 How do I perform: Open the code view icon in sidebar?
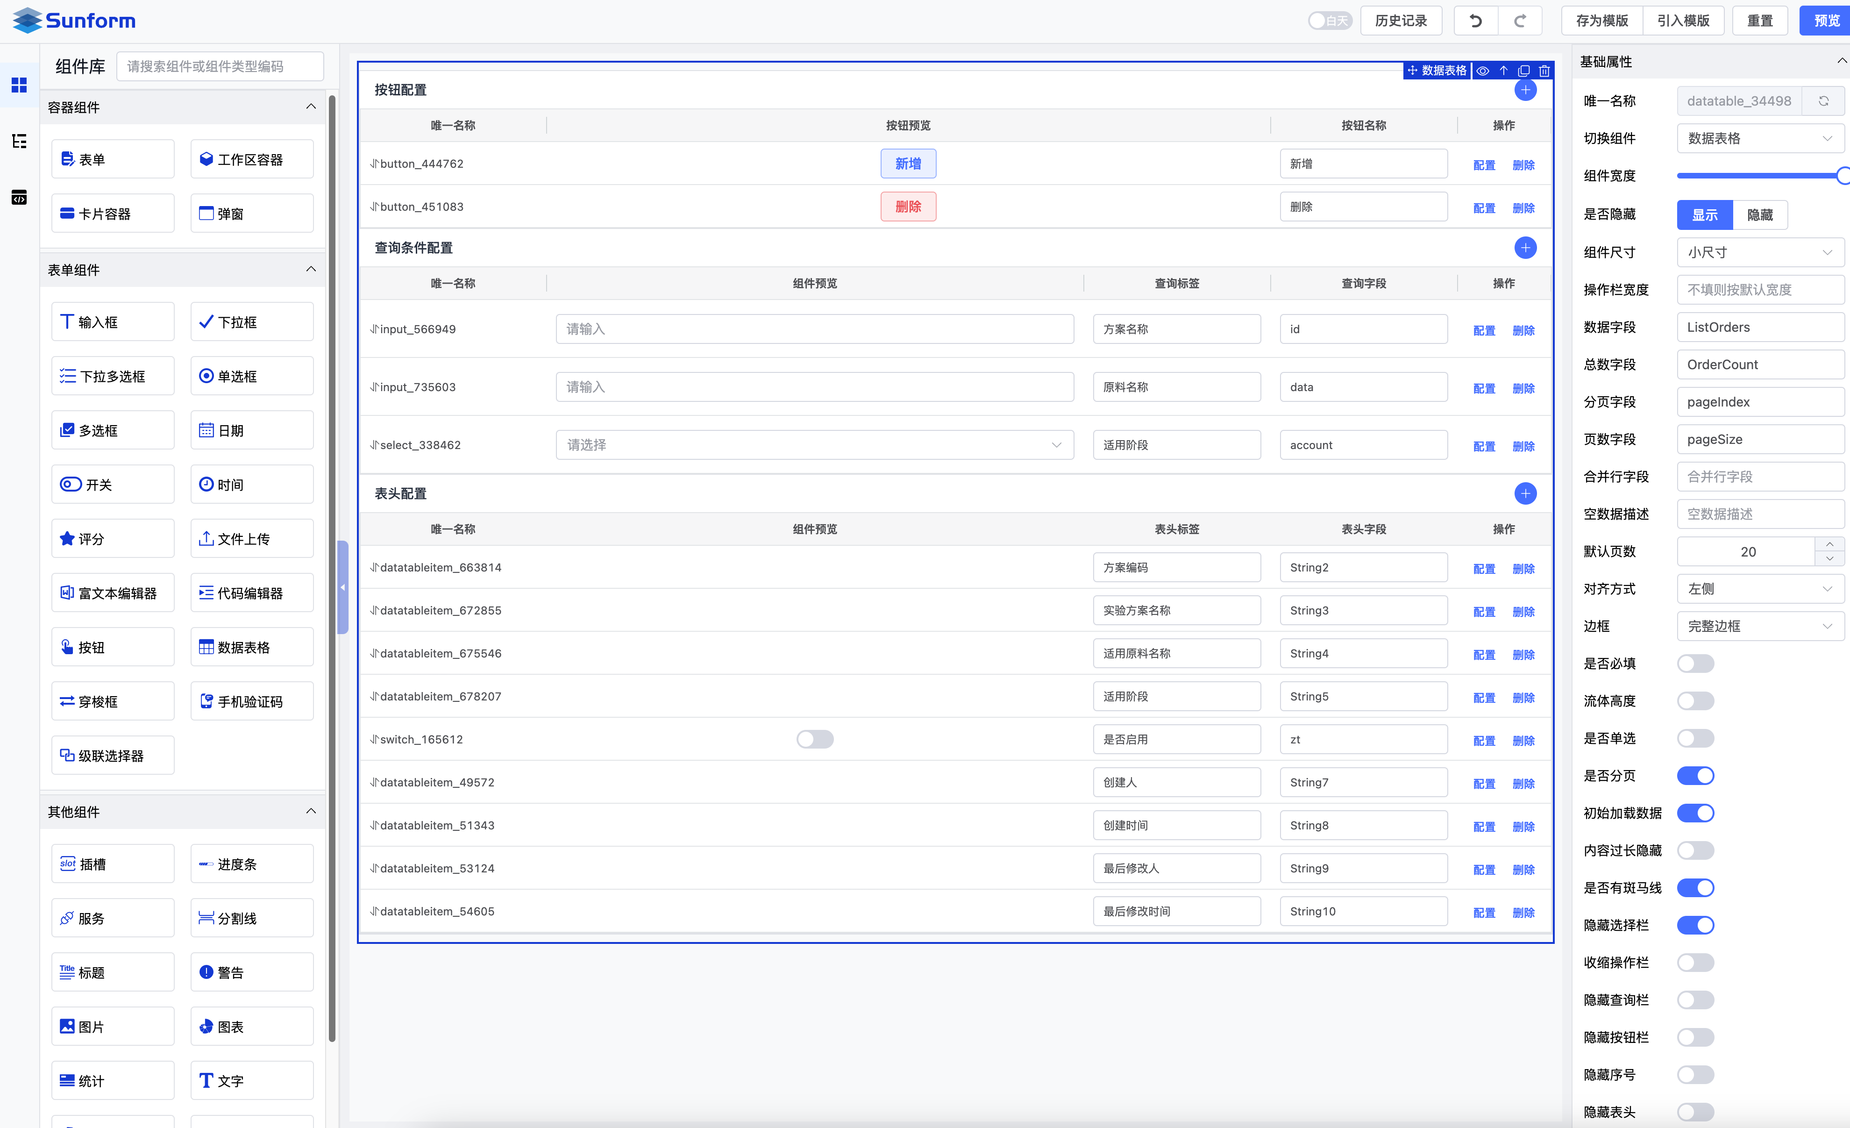[x=20, y=198]
